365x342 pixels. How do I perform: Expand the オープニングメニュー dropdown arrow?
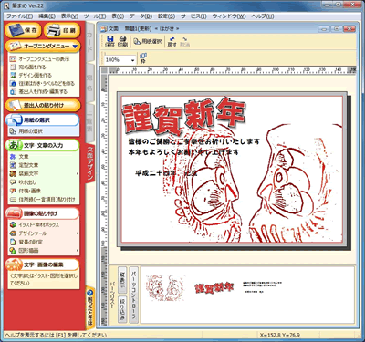coord(75,47)
